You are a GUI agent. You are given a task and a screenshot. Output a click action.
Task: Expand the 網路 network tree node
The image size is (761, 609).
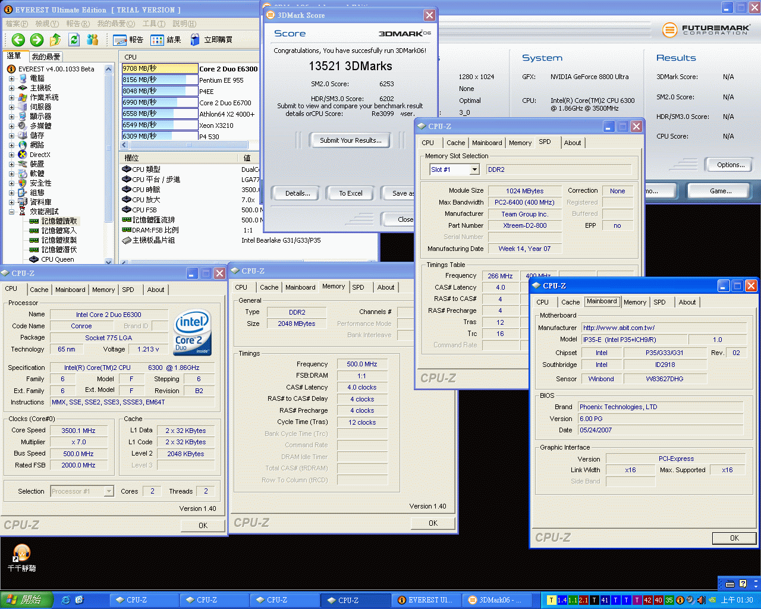click(11, 145)
